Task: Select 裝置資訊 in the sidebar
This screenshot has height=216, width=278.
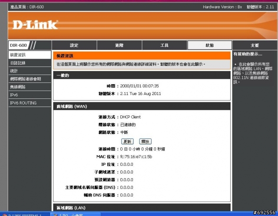Action: point(30,55)
